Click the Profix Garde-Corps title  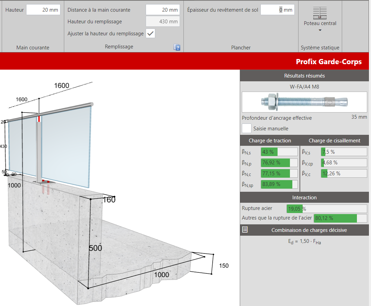point(329,62)
